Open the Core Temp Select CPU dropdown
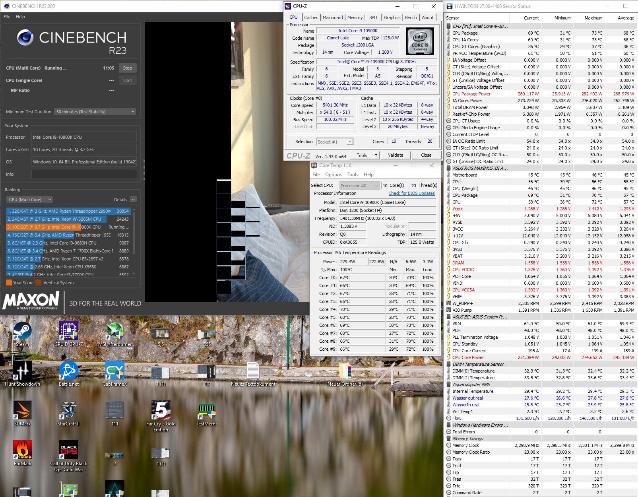Viewport: 638px width, 497px height. 360,186
